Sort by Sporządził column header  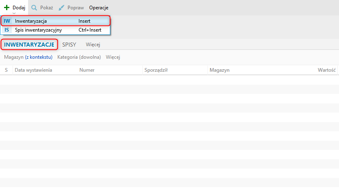click(156, 70)
